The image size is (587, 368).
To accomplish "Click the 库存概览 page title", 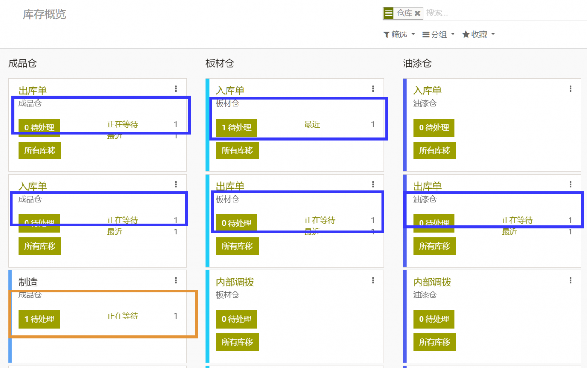I will coord(44,14).
